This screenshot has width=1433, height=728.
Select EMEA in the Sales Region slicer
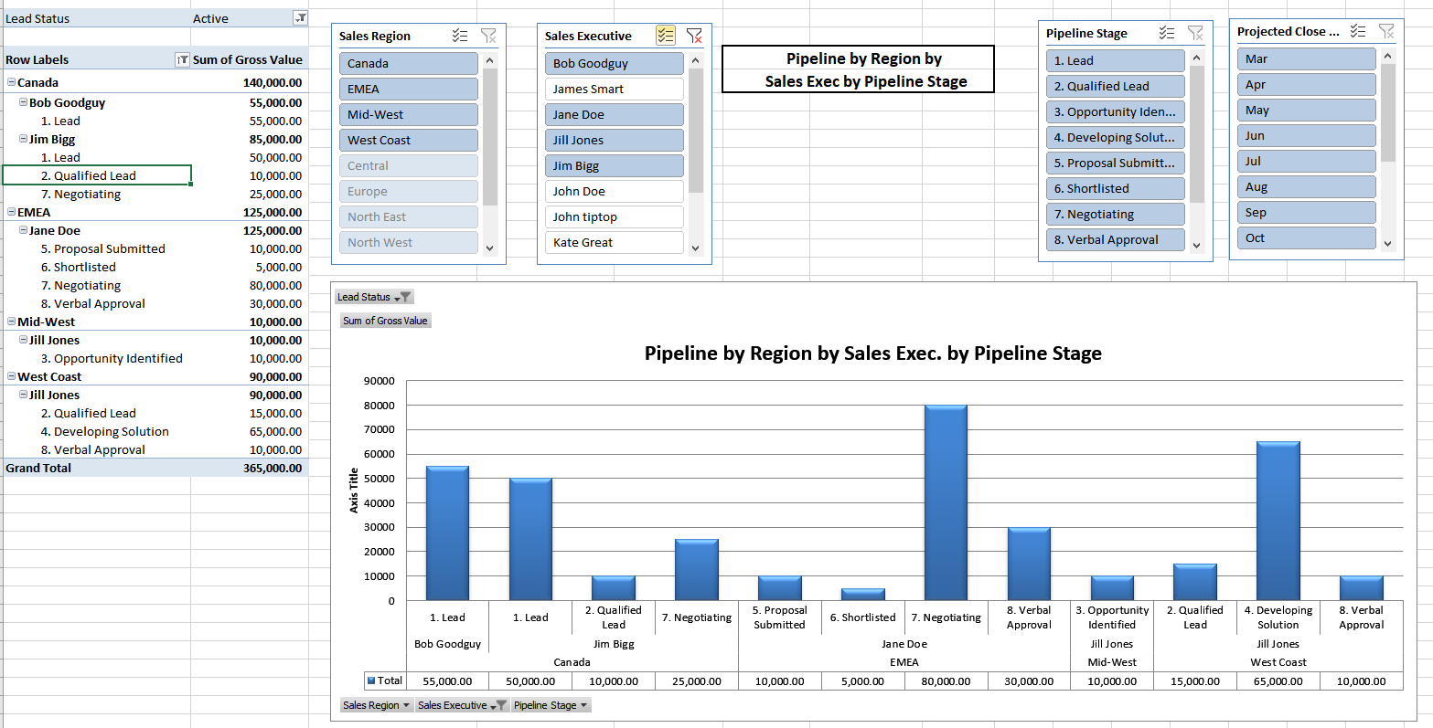(409, 89)
